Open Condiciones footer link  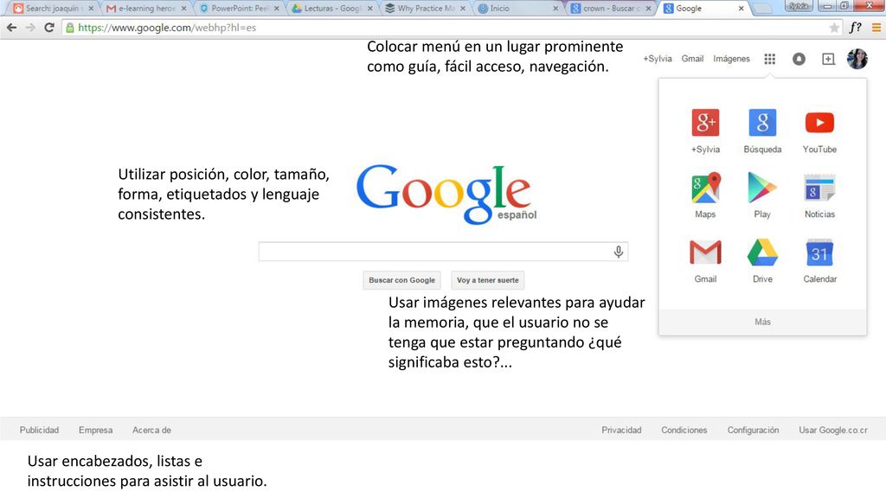click(x=684, y=431)
